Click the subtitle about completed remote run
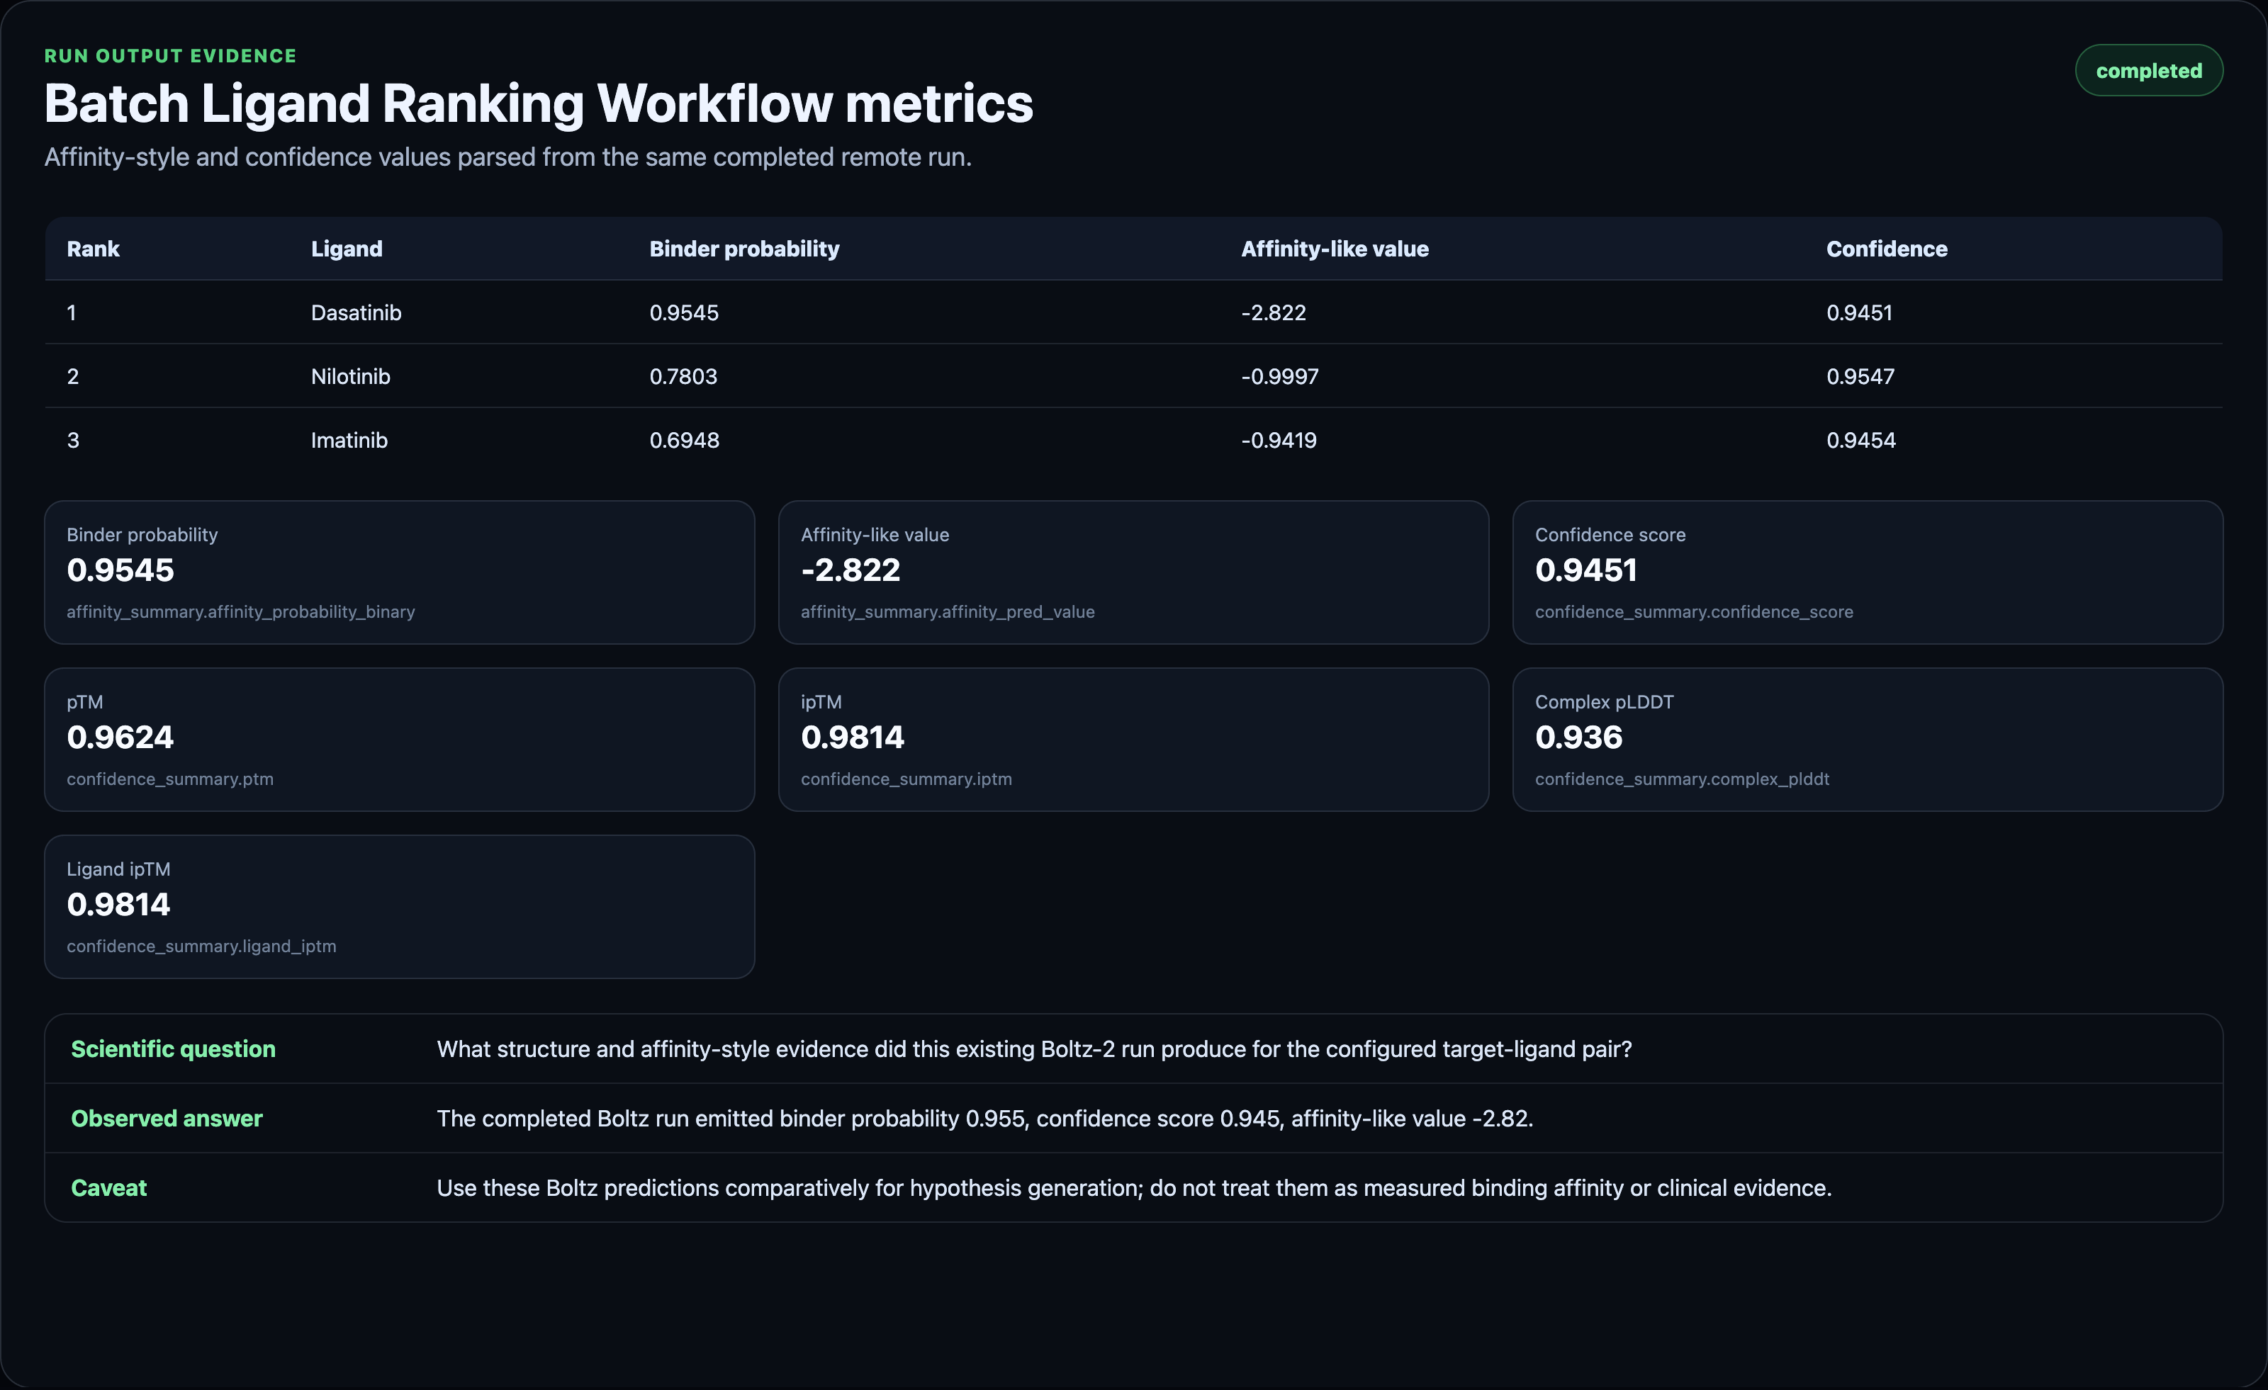This screenshot has height=1390, width=2268. point(507,157)
